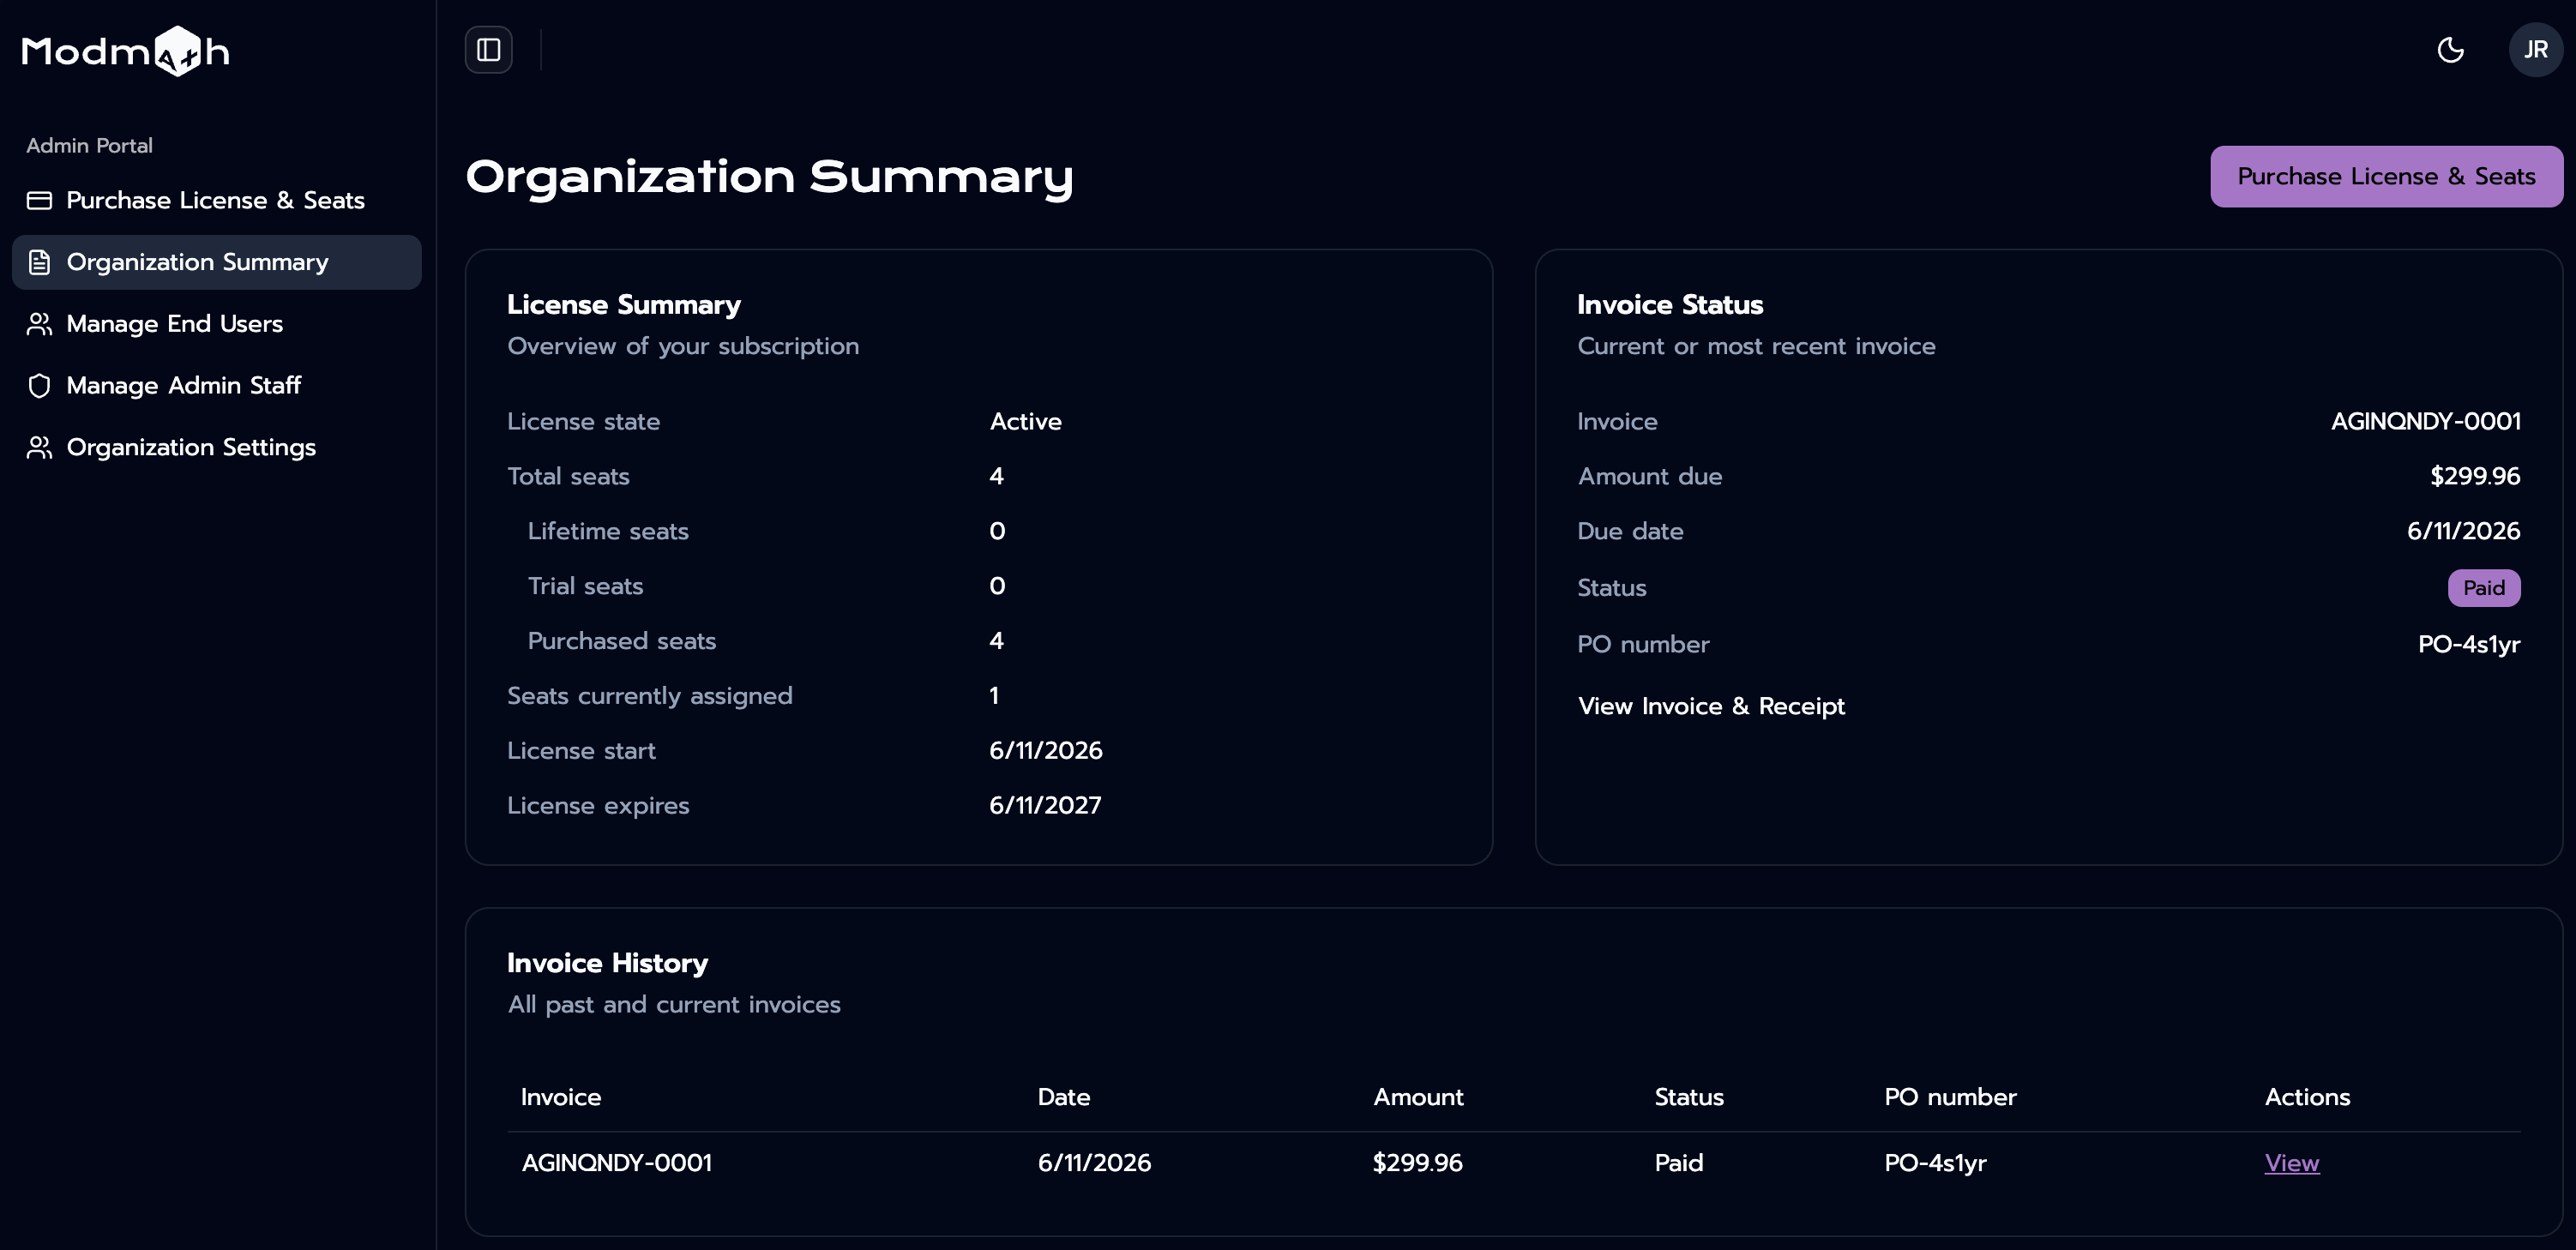The image size is (2576, 1250).
Task: Click the people icon beside Organization Settings
Action: 39,447
